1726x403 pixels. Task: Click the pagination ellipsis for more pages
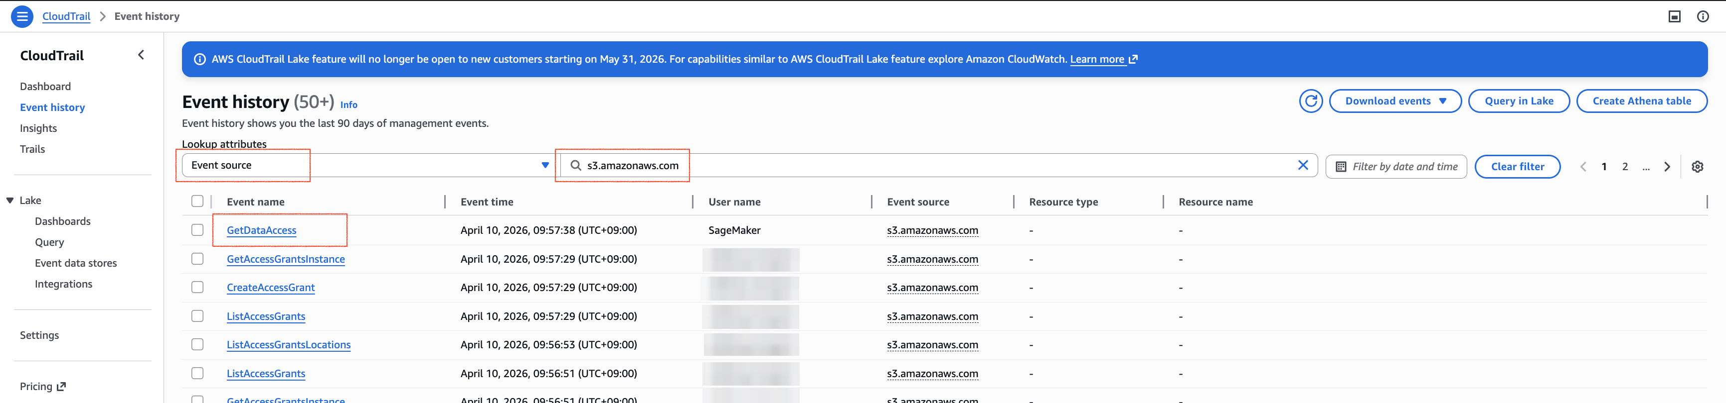tap(1646, 167)
